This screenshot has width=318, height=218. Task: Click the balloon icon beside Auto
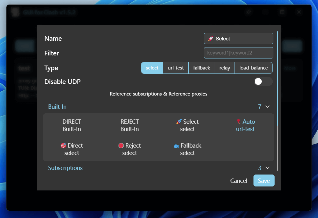(x=239, y=122)
